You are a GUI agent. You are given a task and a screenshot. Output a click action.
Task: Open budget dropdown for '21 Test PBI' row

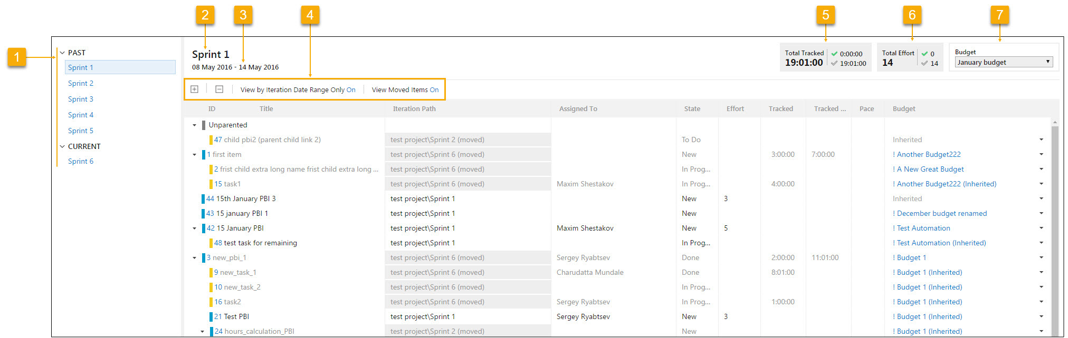(1041, 316)
